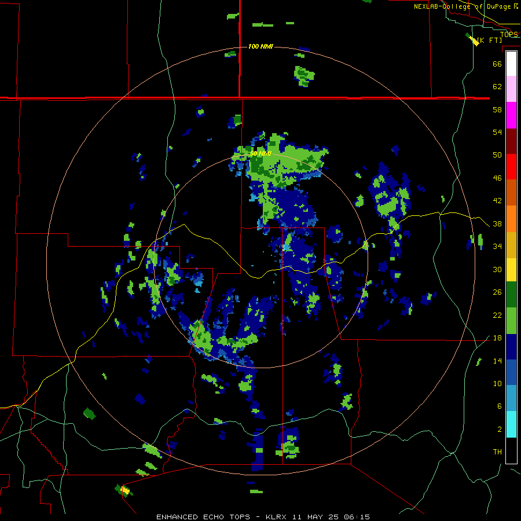Click the black TH legend swatch
Viewport: 521px width, 521px height.
coord(511,450)
